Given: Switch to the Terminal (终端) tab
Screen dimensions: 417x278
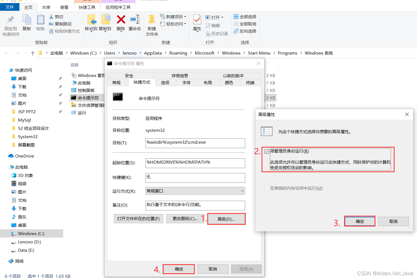Looking at the screenshot, I should 250,83.
